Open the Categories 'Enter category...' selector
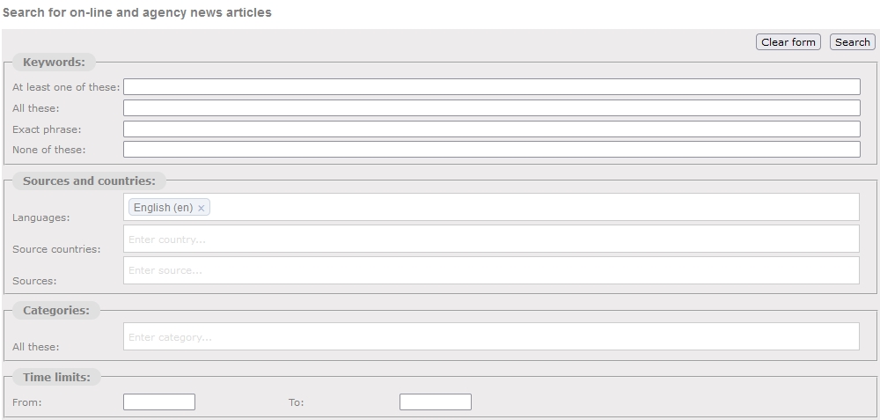Viewport: 880px width, 420px height. (x=491, y=337)
